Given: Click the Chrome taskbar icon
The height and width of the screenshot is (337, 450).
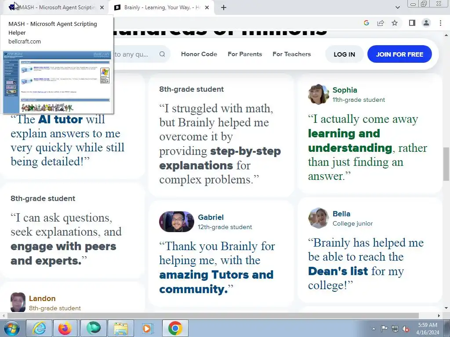Looking at the screenshot, I should (175, 328).
